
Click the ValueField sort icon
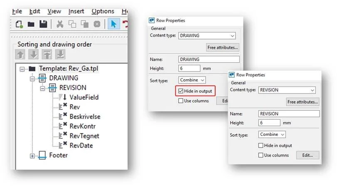[x=63, y=97]
